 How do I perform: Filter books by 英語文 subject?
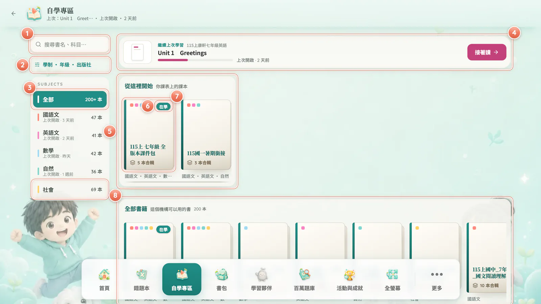pos(70,135)
